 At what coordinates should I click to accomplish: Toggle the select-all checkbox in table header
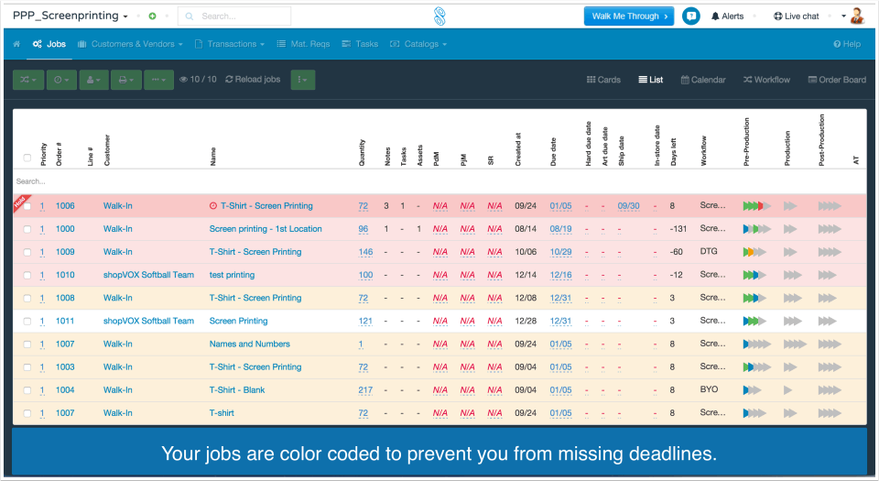click(27, 158)
